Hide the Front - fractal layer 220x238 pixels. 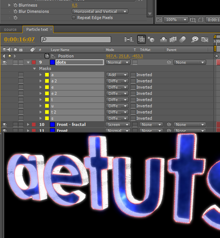point(4,124)
